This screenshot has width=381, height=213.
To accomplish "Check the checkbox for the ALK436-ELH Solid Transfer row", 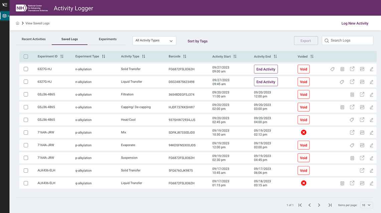I will 26,170.
